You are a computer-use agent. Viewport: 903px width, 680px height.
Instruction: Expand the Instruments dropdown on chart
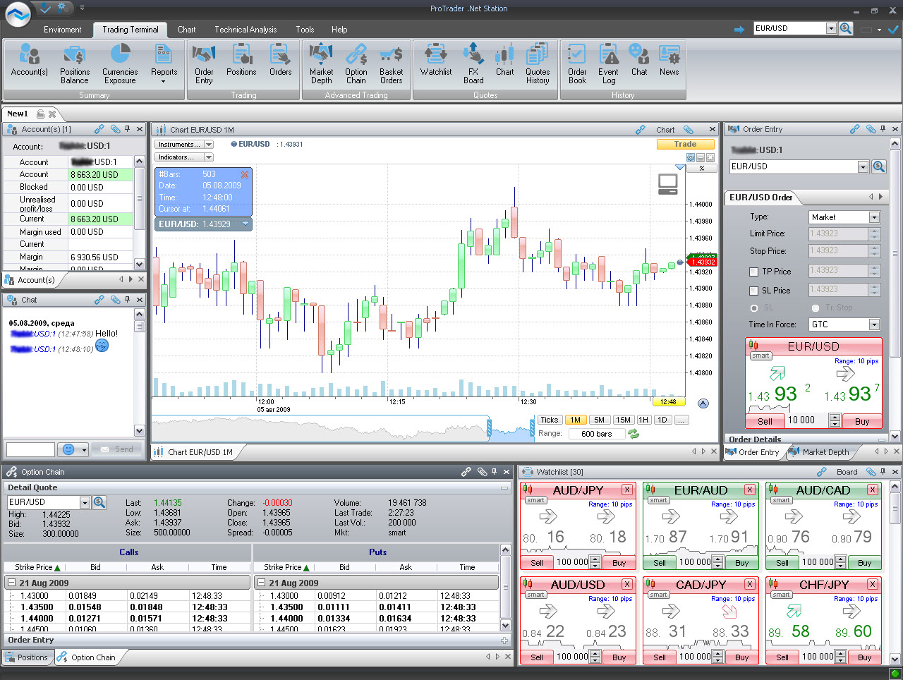(209, 145)
